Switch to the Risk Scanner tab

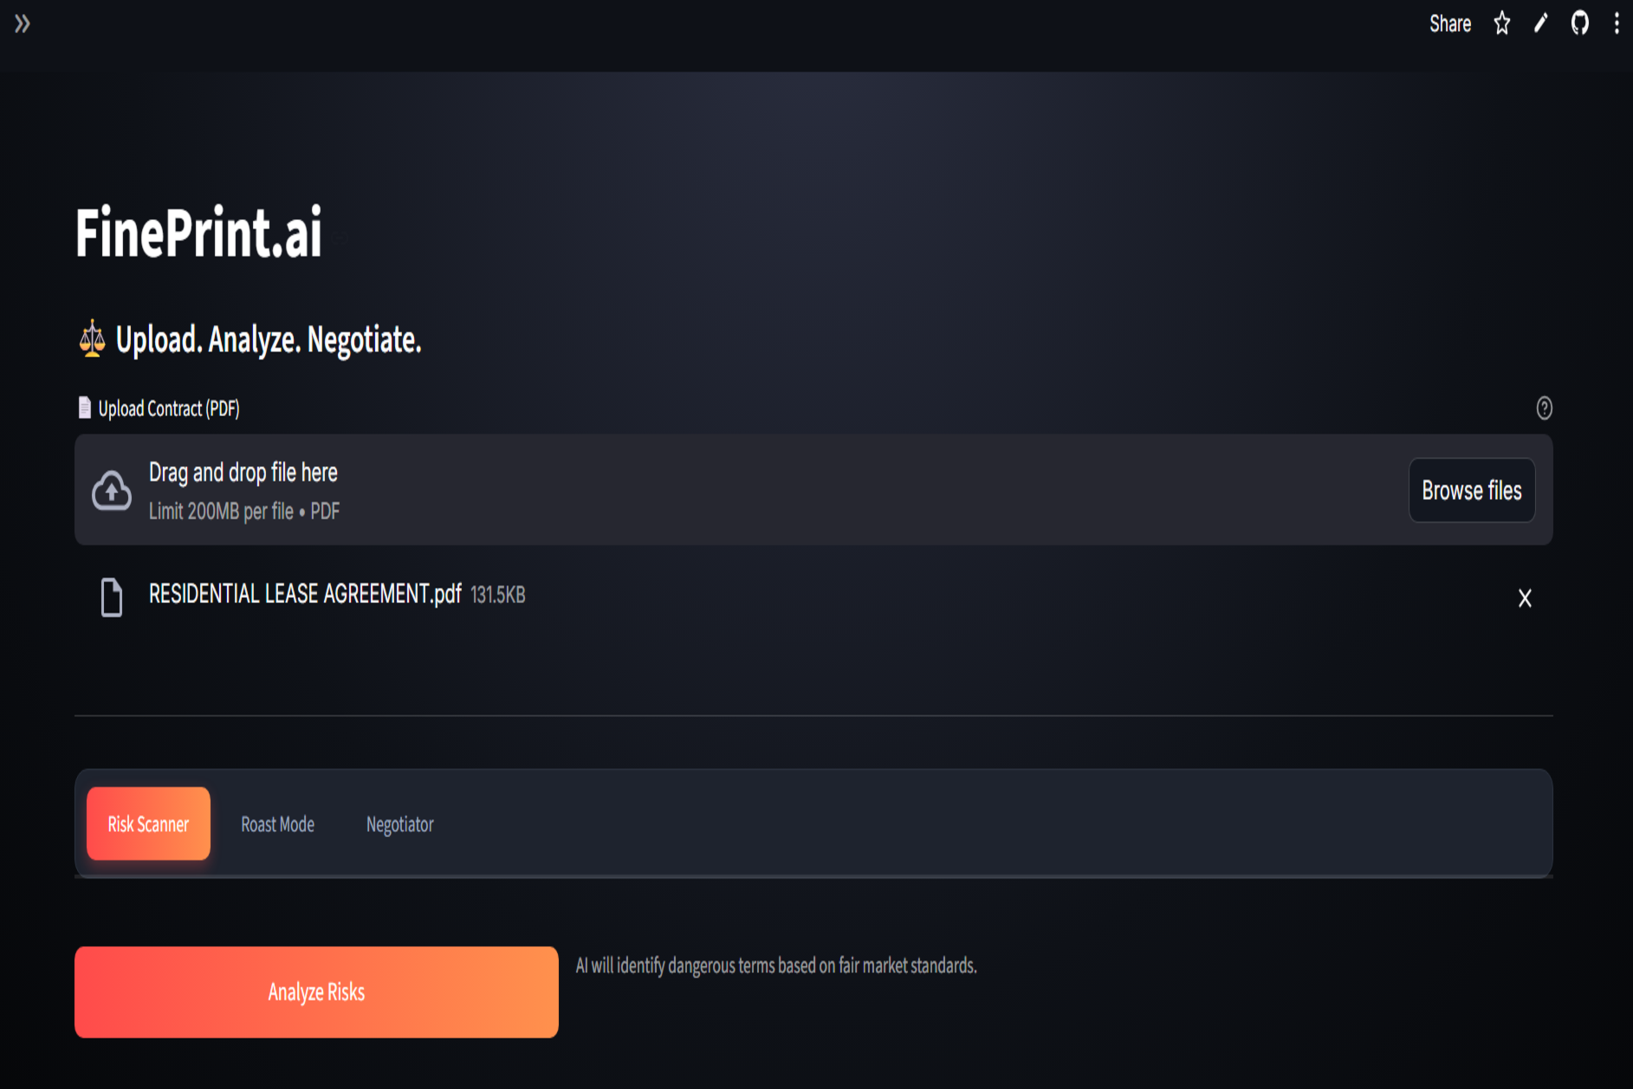tap(148, 824)
